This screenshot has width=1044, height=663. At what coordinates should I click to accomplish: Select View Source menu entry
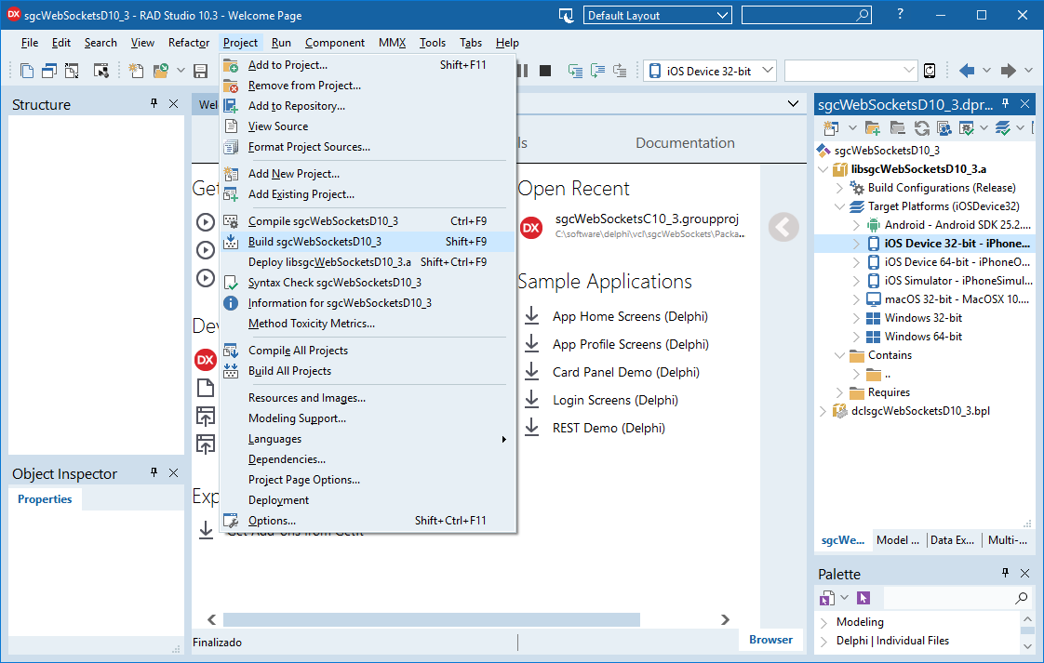[368, 126]
